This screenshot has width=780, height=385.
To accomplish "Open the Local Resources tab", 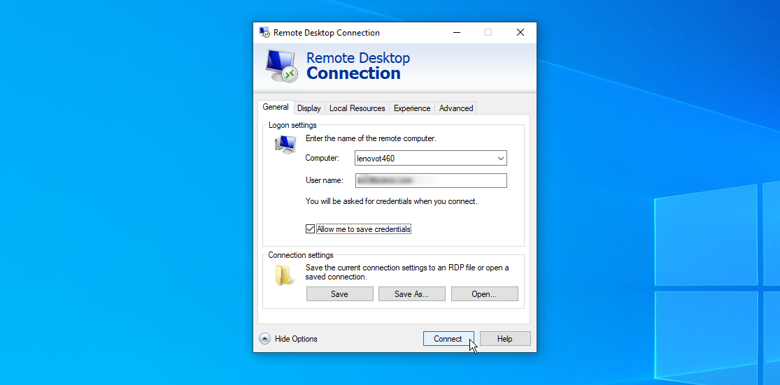I will point(357,108).
